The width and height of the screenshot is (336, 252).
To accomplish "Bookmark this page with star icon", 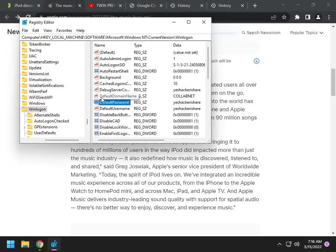I will click(x=284, y=17).
